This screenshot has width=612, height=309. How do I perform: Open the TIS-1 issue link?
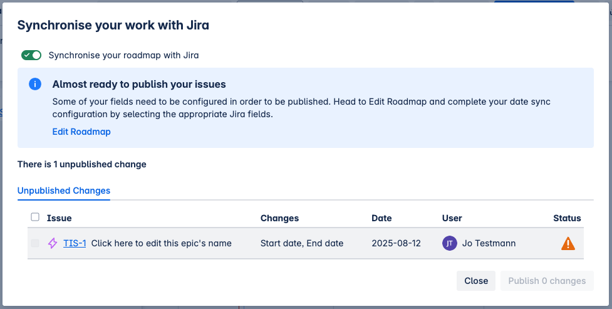(75, 243)
